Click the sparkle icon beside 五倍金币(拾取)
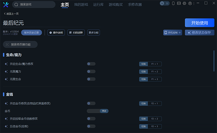This screenshot has height=133, width=217. tap(6, 126)
